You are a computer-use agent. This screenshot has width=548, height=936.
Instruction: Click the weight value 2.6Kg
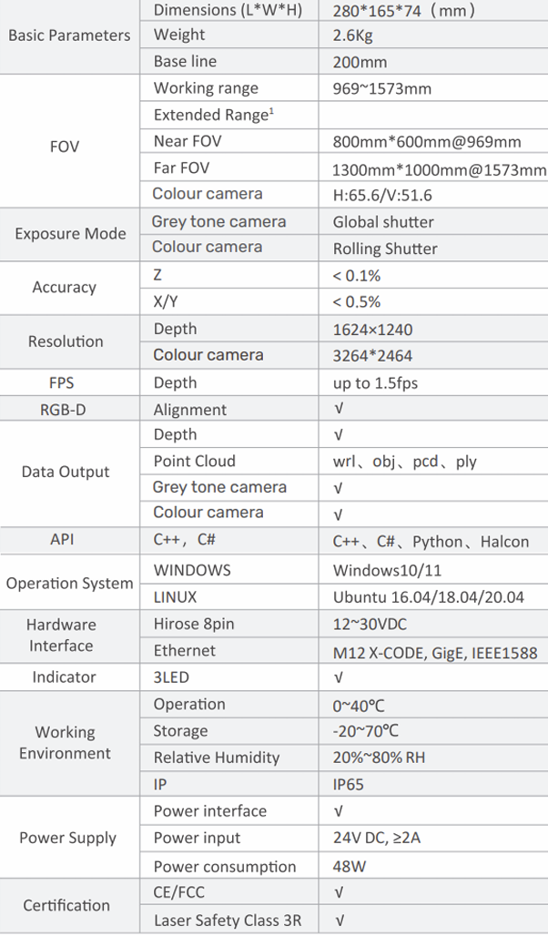click(x=352, y=36)
